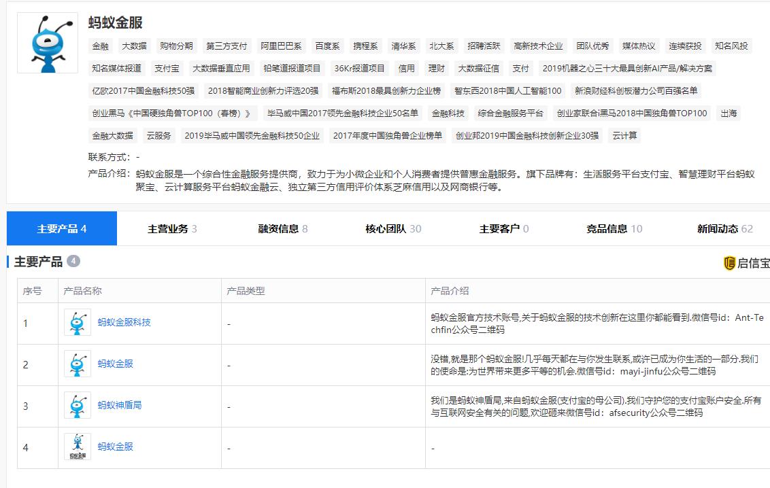Click the 信用 tag
This screenshot has height=488, width=770.
[x=407, y=69]
